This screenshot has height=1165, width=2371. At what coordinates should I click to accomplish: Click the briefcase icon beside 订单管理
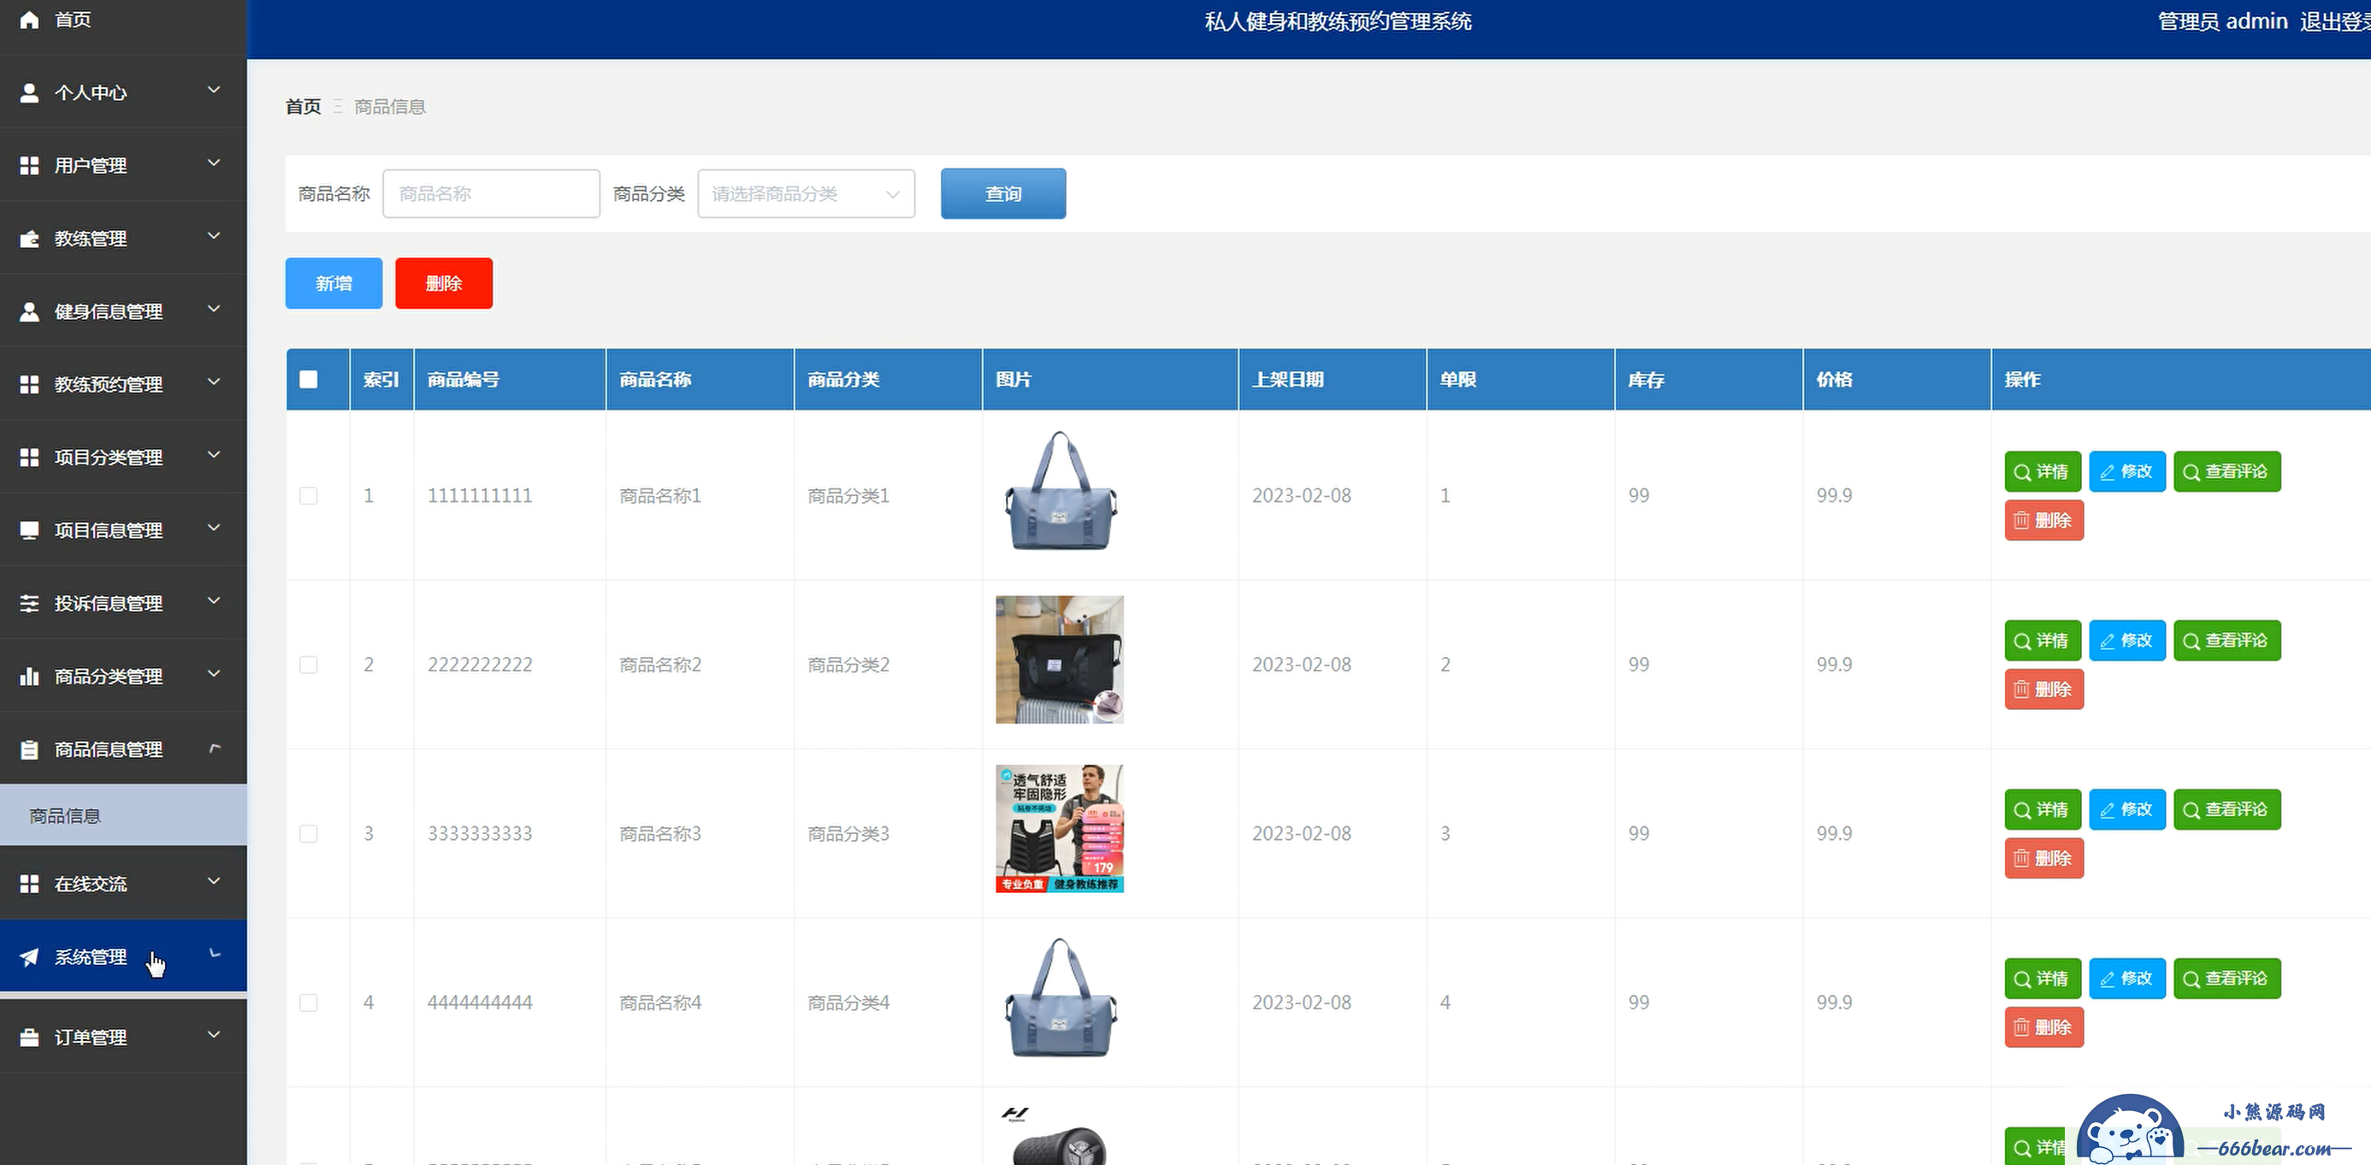click(29, 1037)
